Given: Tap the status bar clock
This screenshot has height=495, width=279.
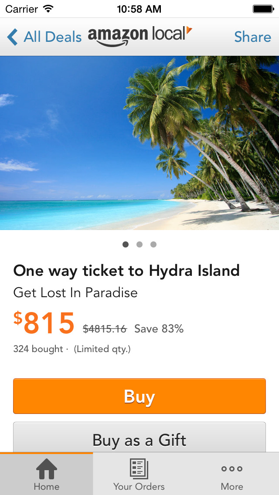Looking at the screenshot, I should [139, 9].
